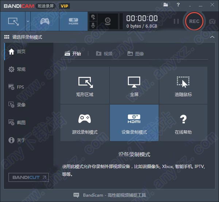Image resolution: width=219 pixels, height=202 pixels.
Task: Toggle the microphone recording icon
Action: coord(93,25)
